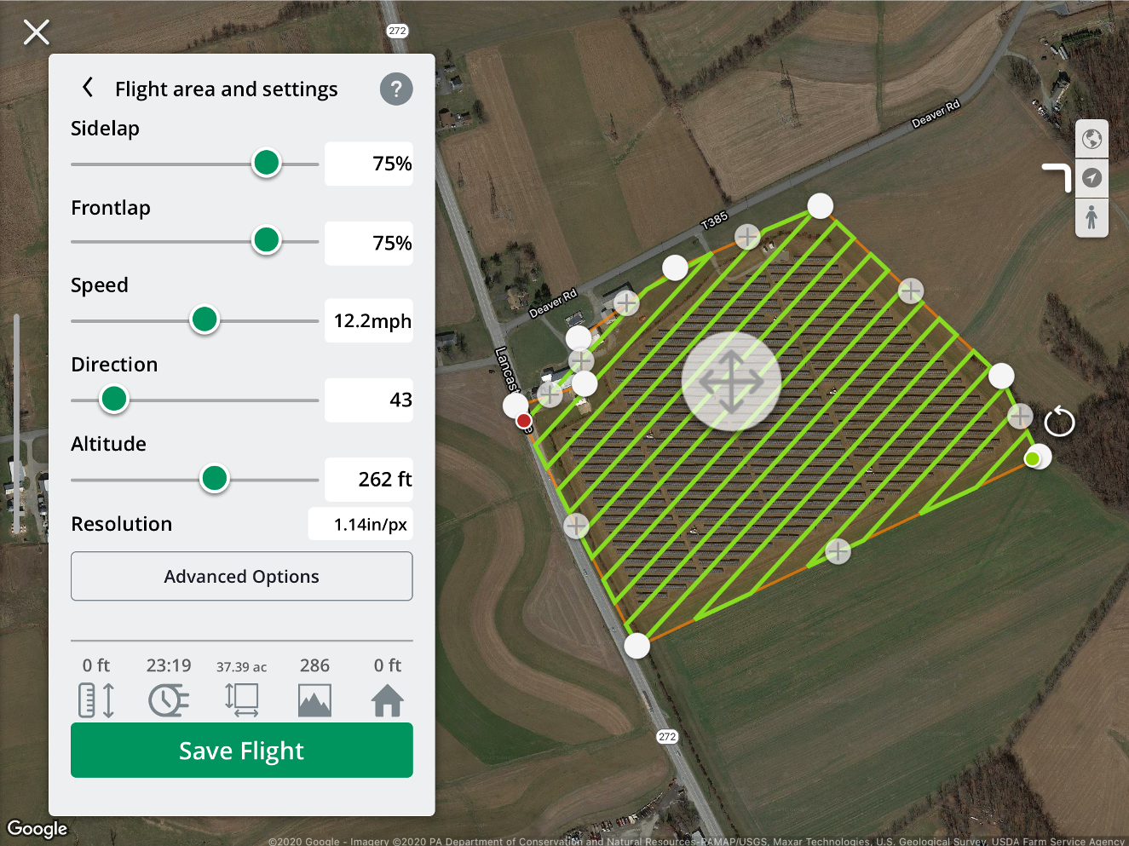The width and height of the screenshot is (1129, 846).
Task: Click the compass location arrow icon
Action: (x=1092, y=178)
